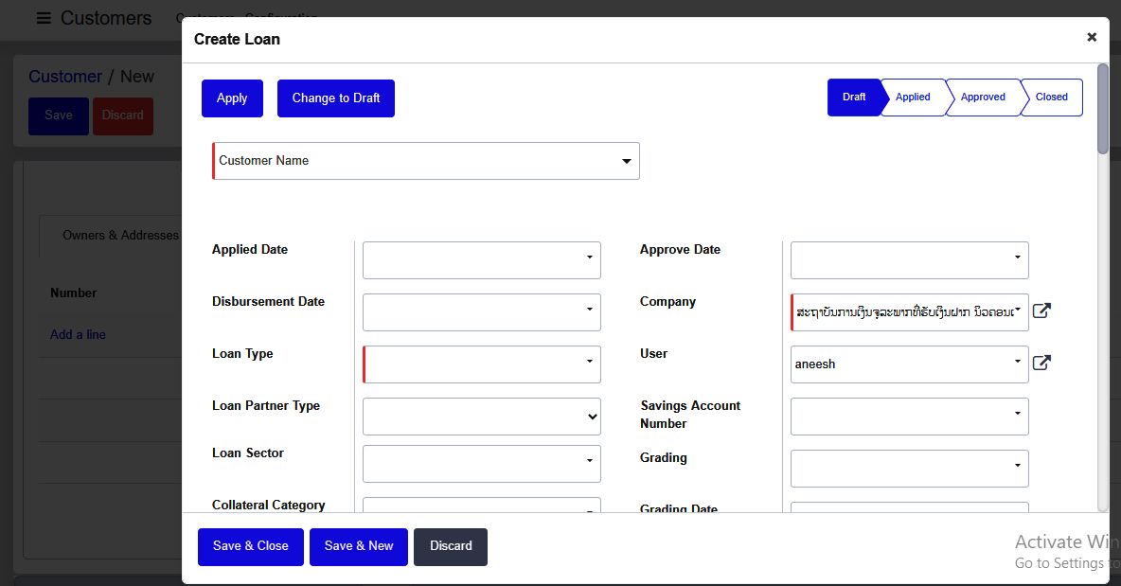The width and height of the screenshot is (1121, 586).
Task: Open the Company record via external link icon
Action: (1041, 311)
